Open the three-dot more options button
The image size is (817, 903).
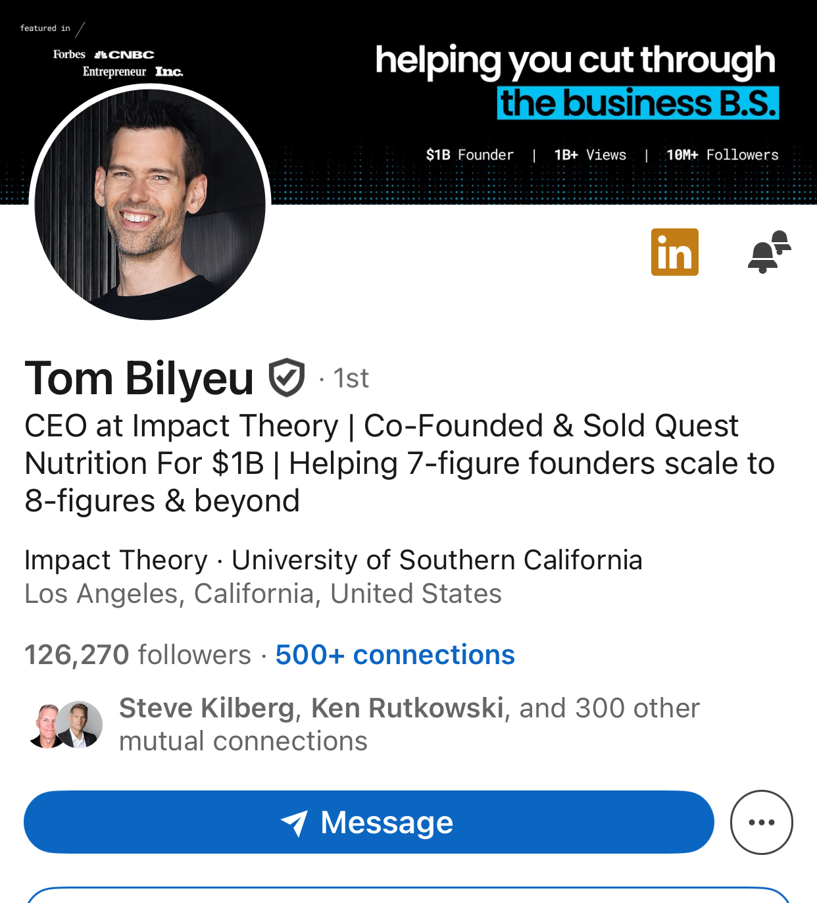761,822
